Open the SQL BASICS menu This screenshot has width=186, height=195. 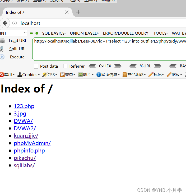tap(54, 33)
